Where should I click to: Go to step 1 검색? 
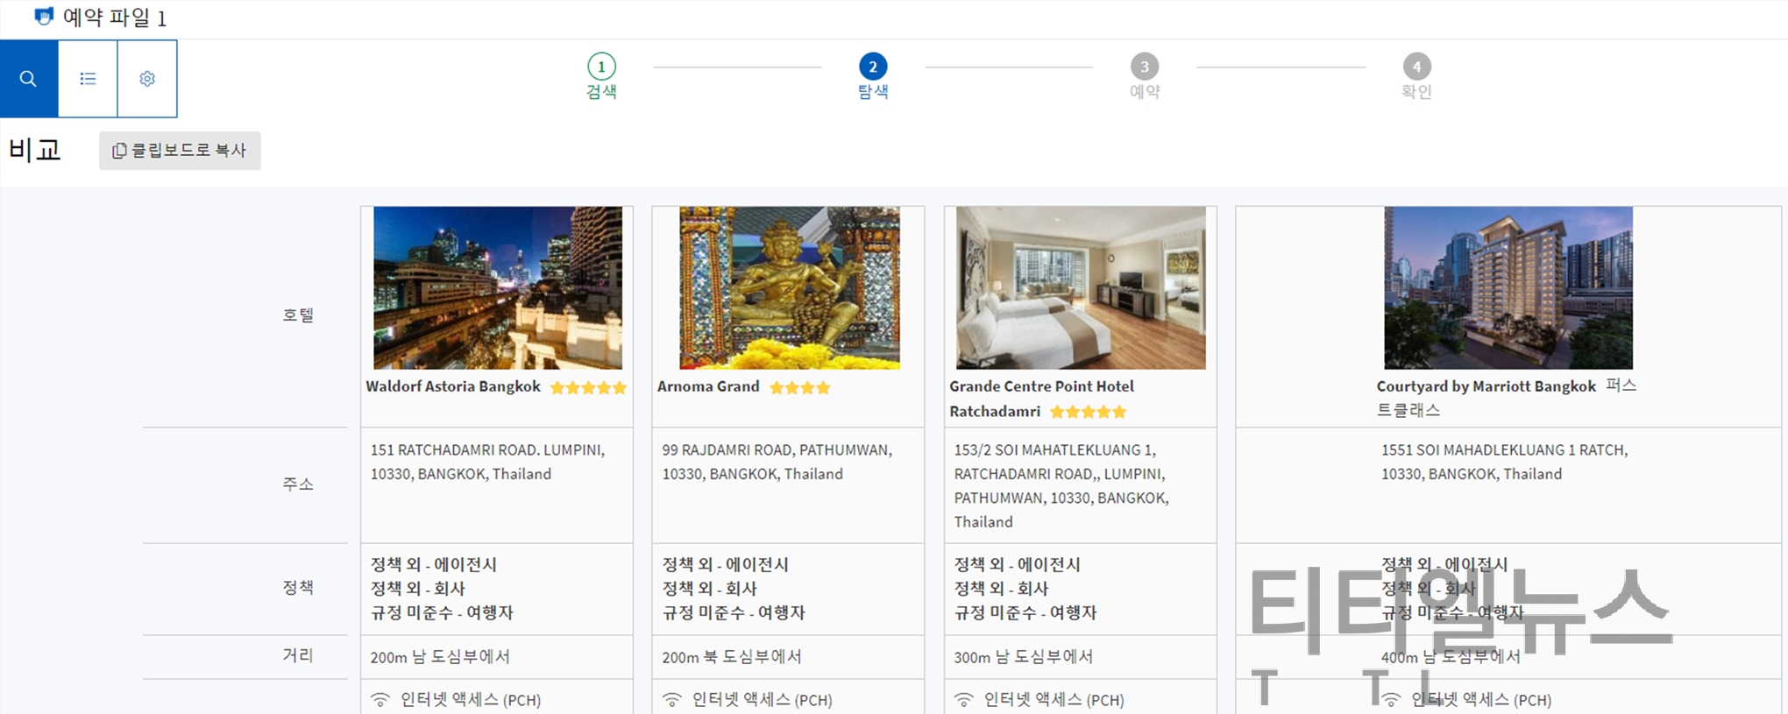tap(601, 76)
